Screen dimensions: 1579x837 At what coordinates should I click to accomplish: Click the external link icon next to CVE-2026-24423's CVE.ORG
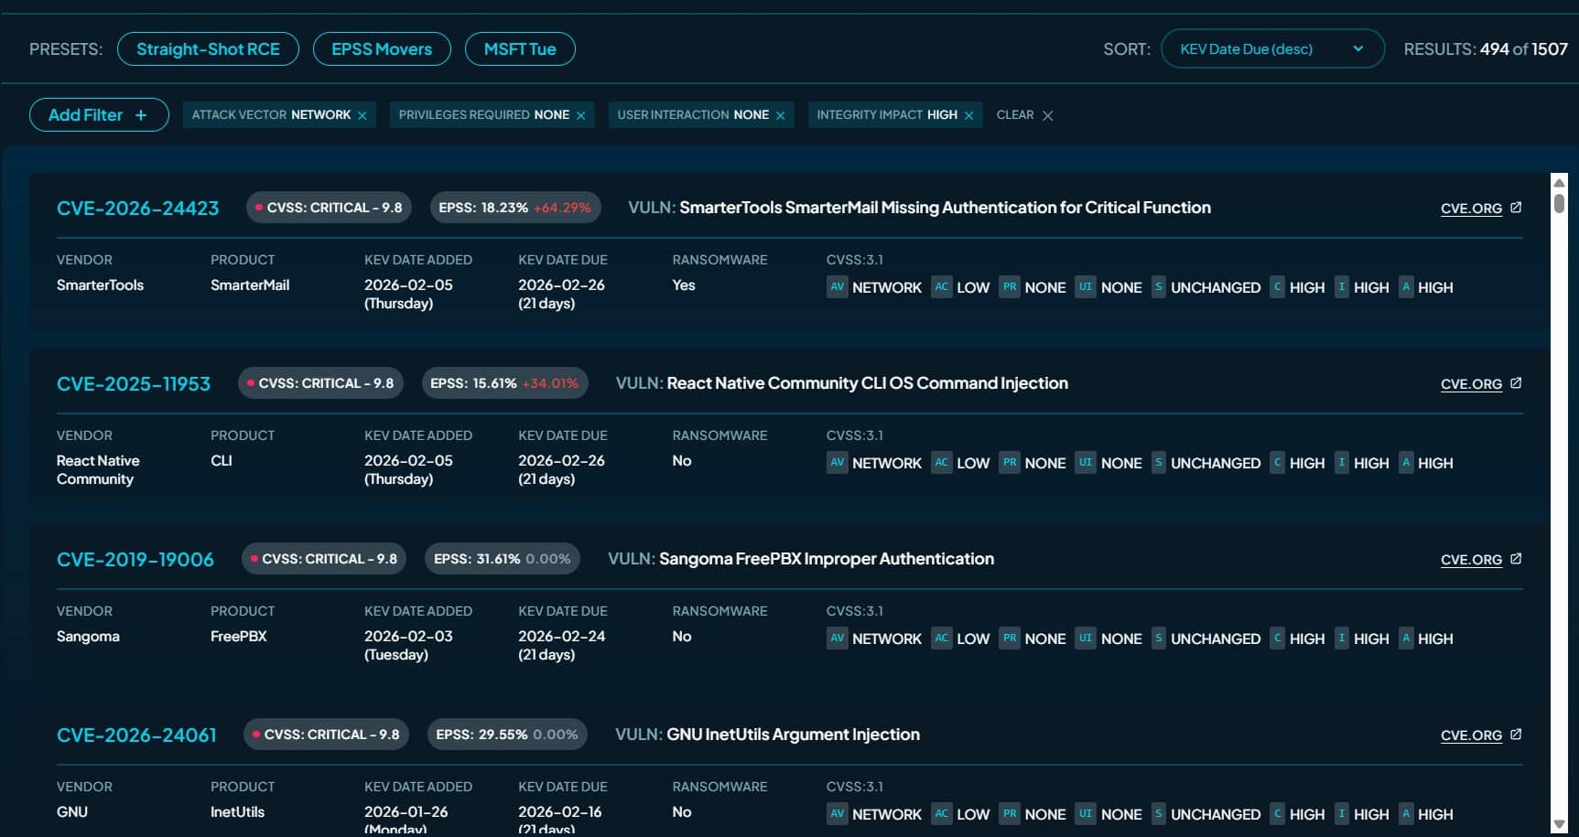tap(1518, 208)
